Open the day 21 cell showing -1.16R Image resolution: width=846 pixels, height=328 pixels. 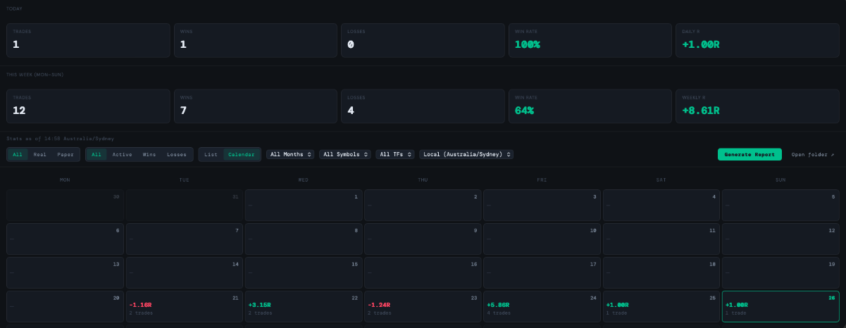[185, 306]
